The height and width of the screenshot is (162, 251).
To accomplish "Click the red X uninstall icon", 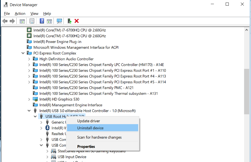I will tap(77, 21).
